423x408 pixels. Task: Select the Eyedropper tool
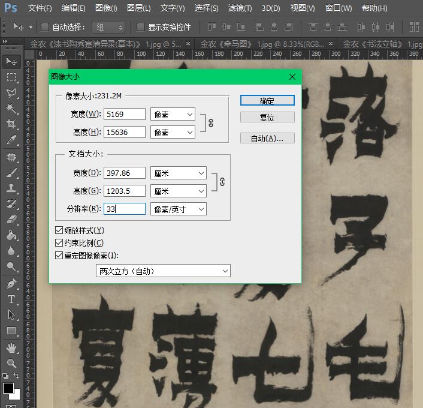pyautogui.click(x=11, y=140)
